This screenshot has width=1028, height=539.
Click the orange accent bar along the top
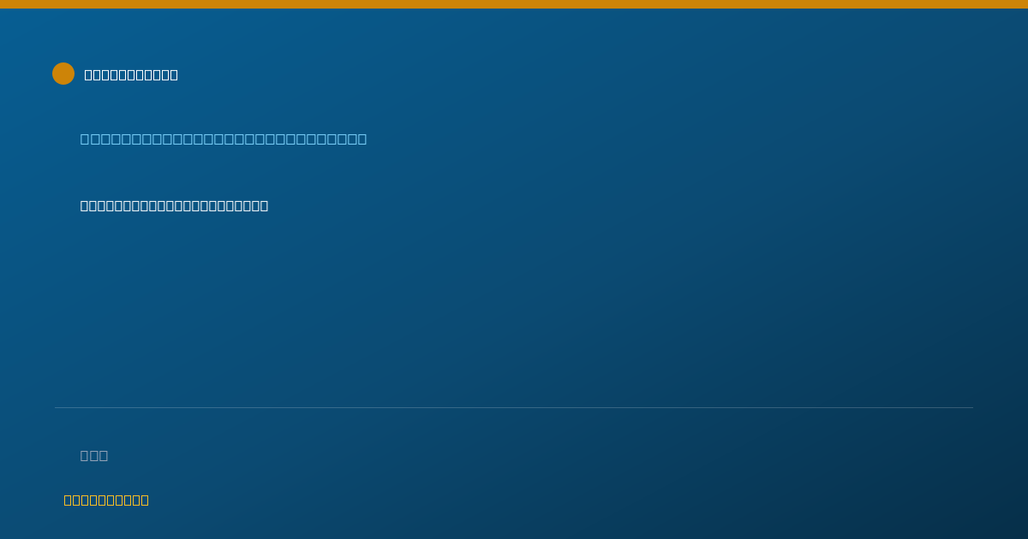[x=514, y=4]
